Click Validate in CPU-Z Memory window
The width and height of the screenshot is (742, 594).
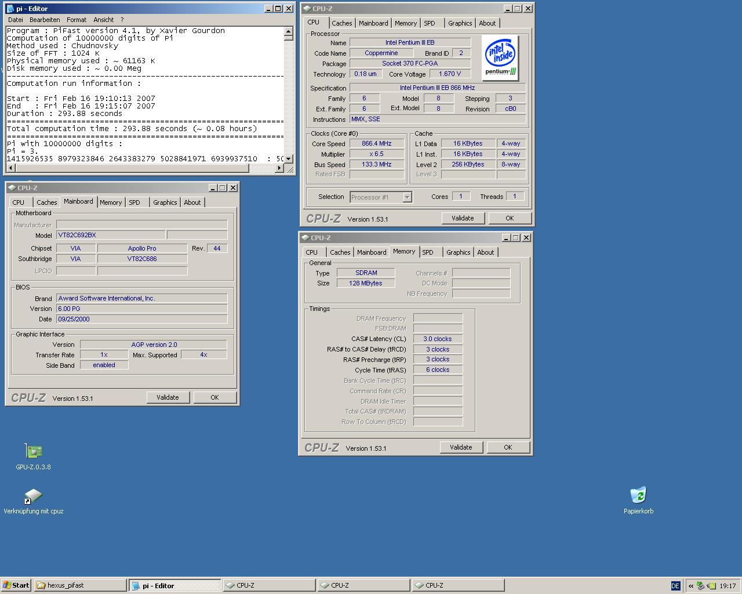461,447
